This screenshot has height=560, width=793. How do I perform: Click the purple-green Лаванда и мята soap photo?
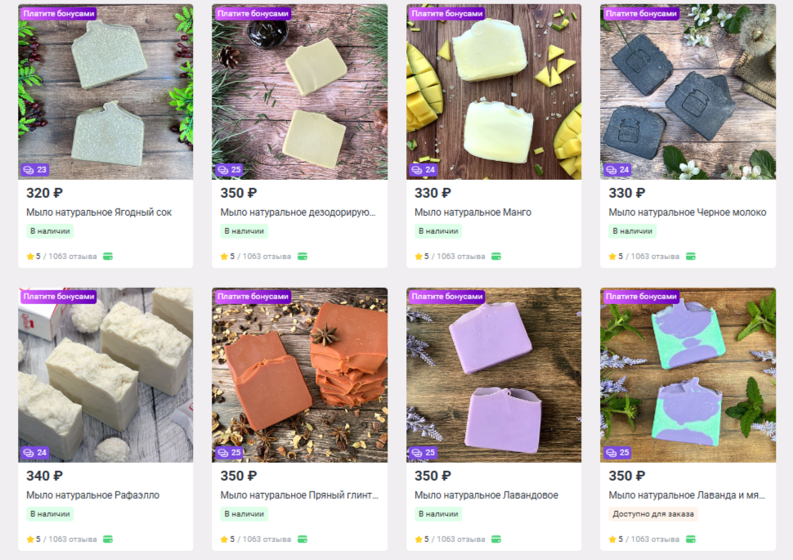(x=688, y=375)
